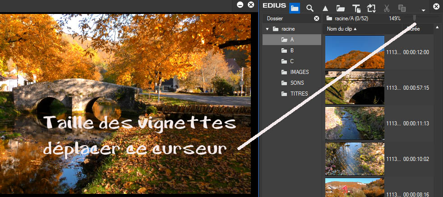Open the bin search magnifier
The width and height of the screenshot is (443, 197).
(310, 8)
